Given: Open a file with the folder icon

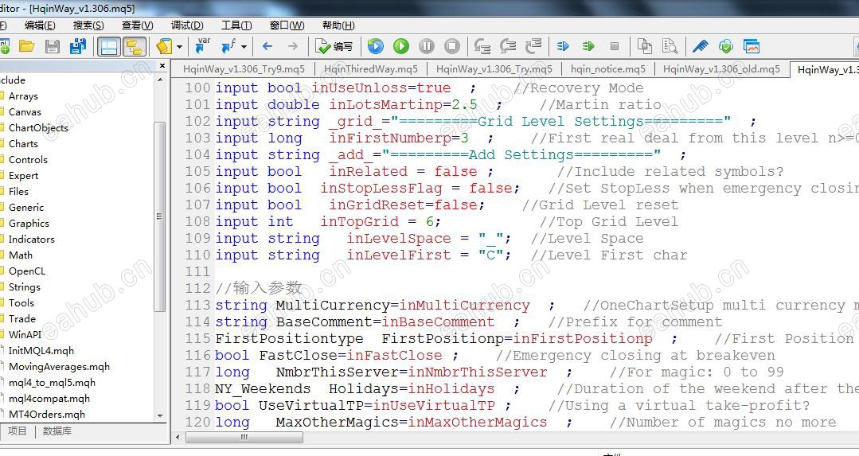Looking at the screenshot, I should click(26, 46).
